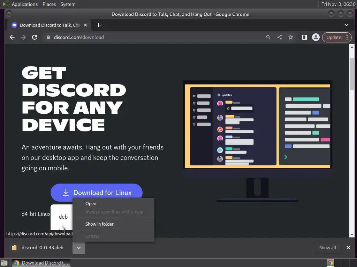Open the Applications menu
This screenshot has height=267, width=357.
25,4
